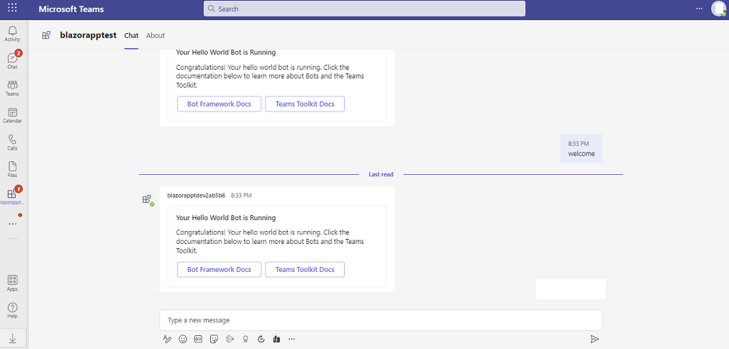
Task: Go to Teams in the sidebar
Action: (x=12, y=88)
